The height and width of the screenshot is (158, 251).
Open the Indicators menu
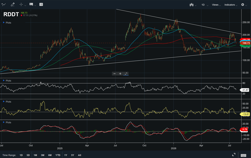click(x=231, y=5)
